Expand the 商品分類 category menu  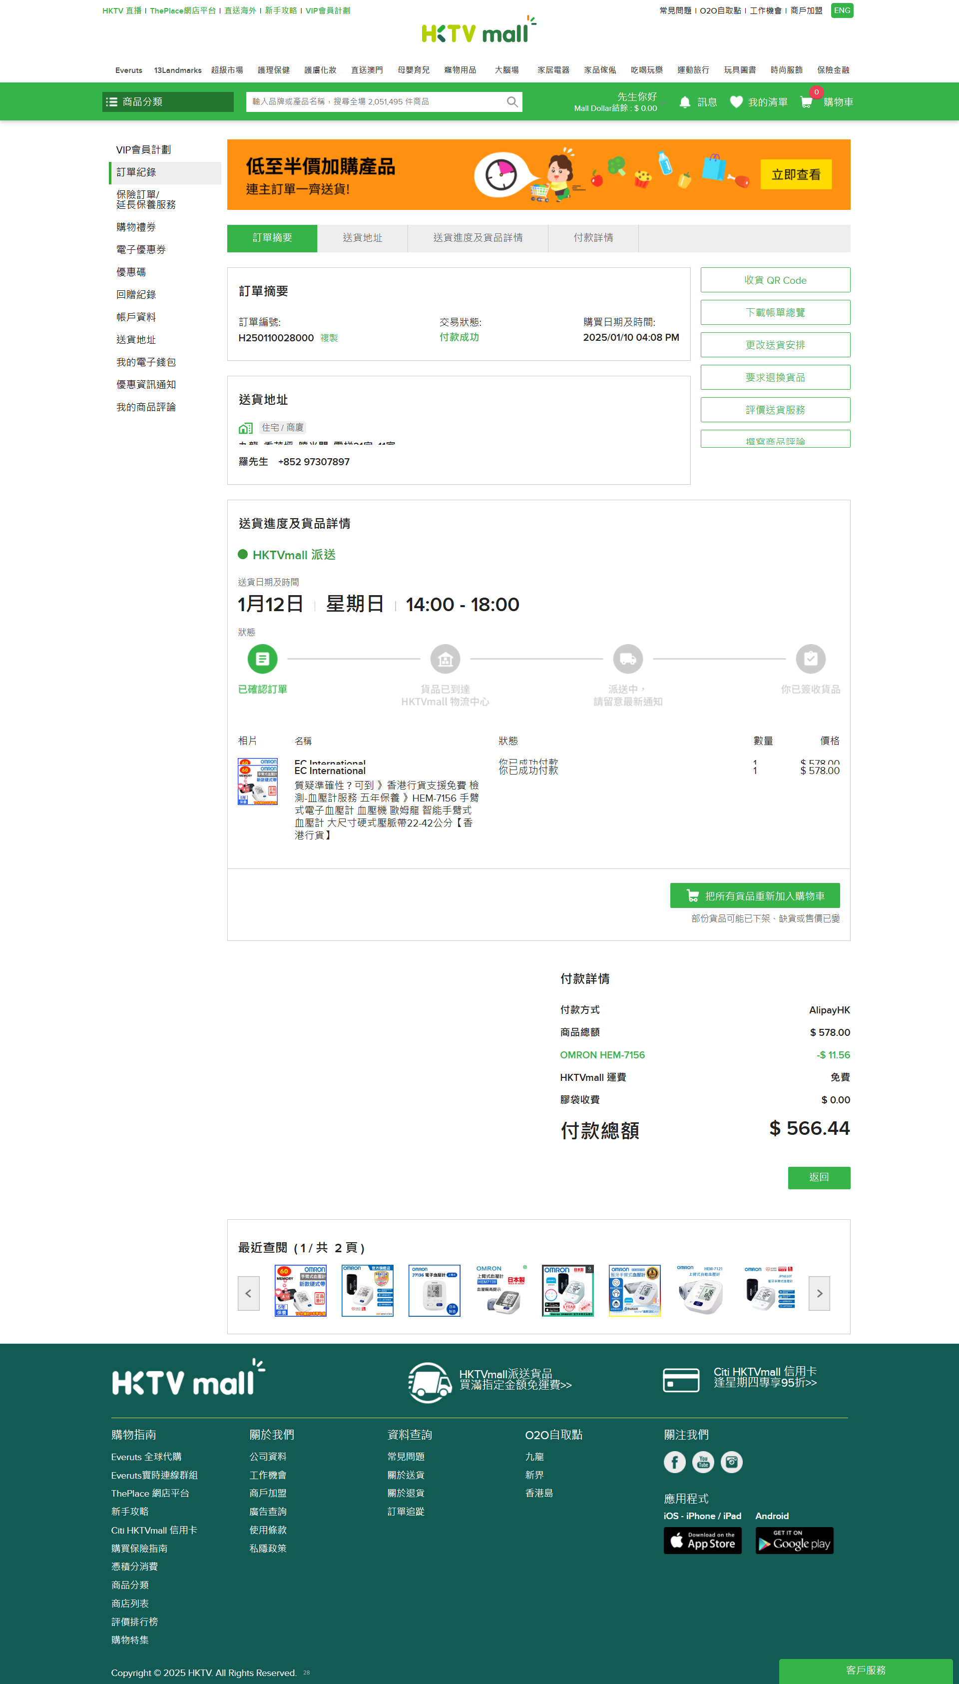(168, 101)
